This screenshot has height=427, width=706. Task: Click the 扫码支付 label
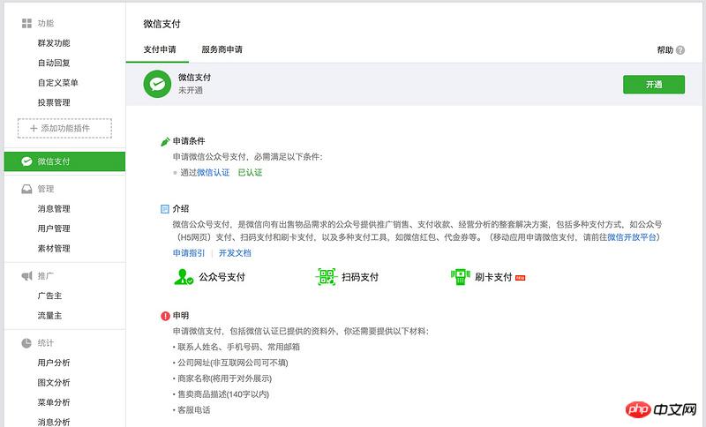360,277
